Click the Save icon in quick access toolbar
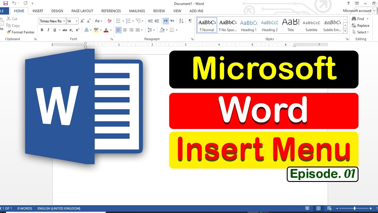This screenshot has height=213, width=378. (5, 3)
